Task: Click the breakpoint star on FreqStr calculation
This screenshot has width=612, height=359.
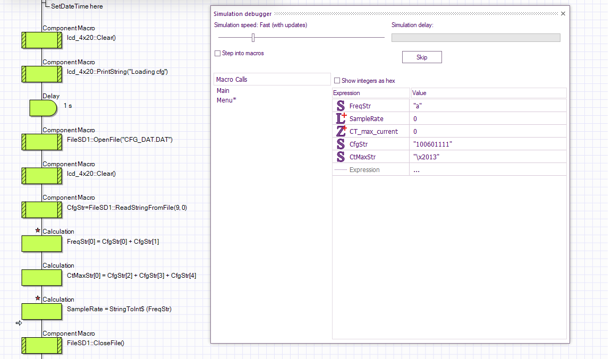Action: tap(38, 230)
